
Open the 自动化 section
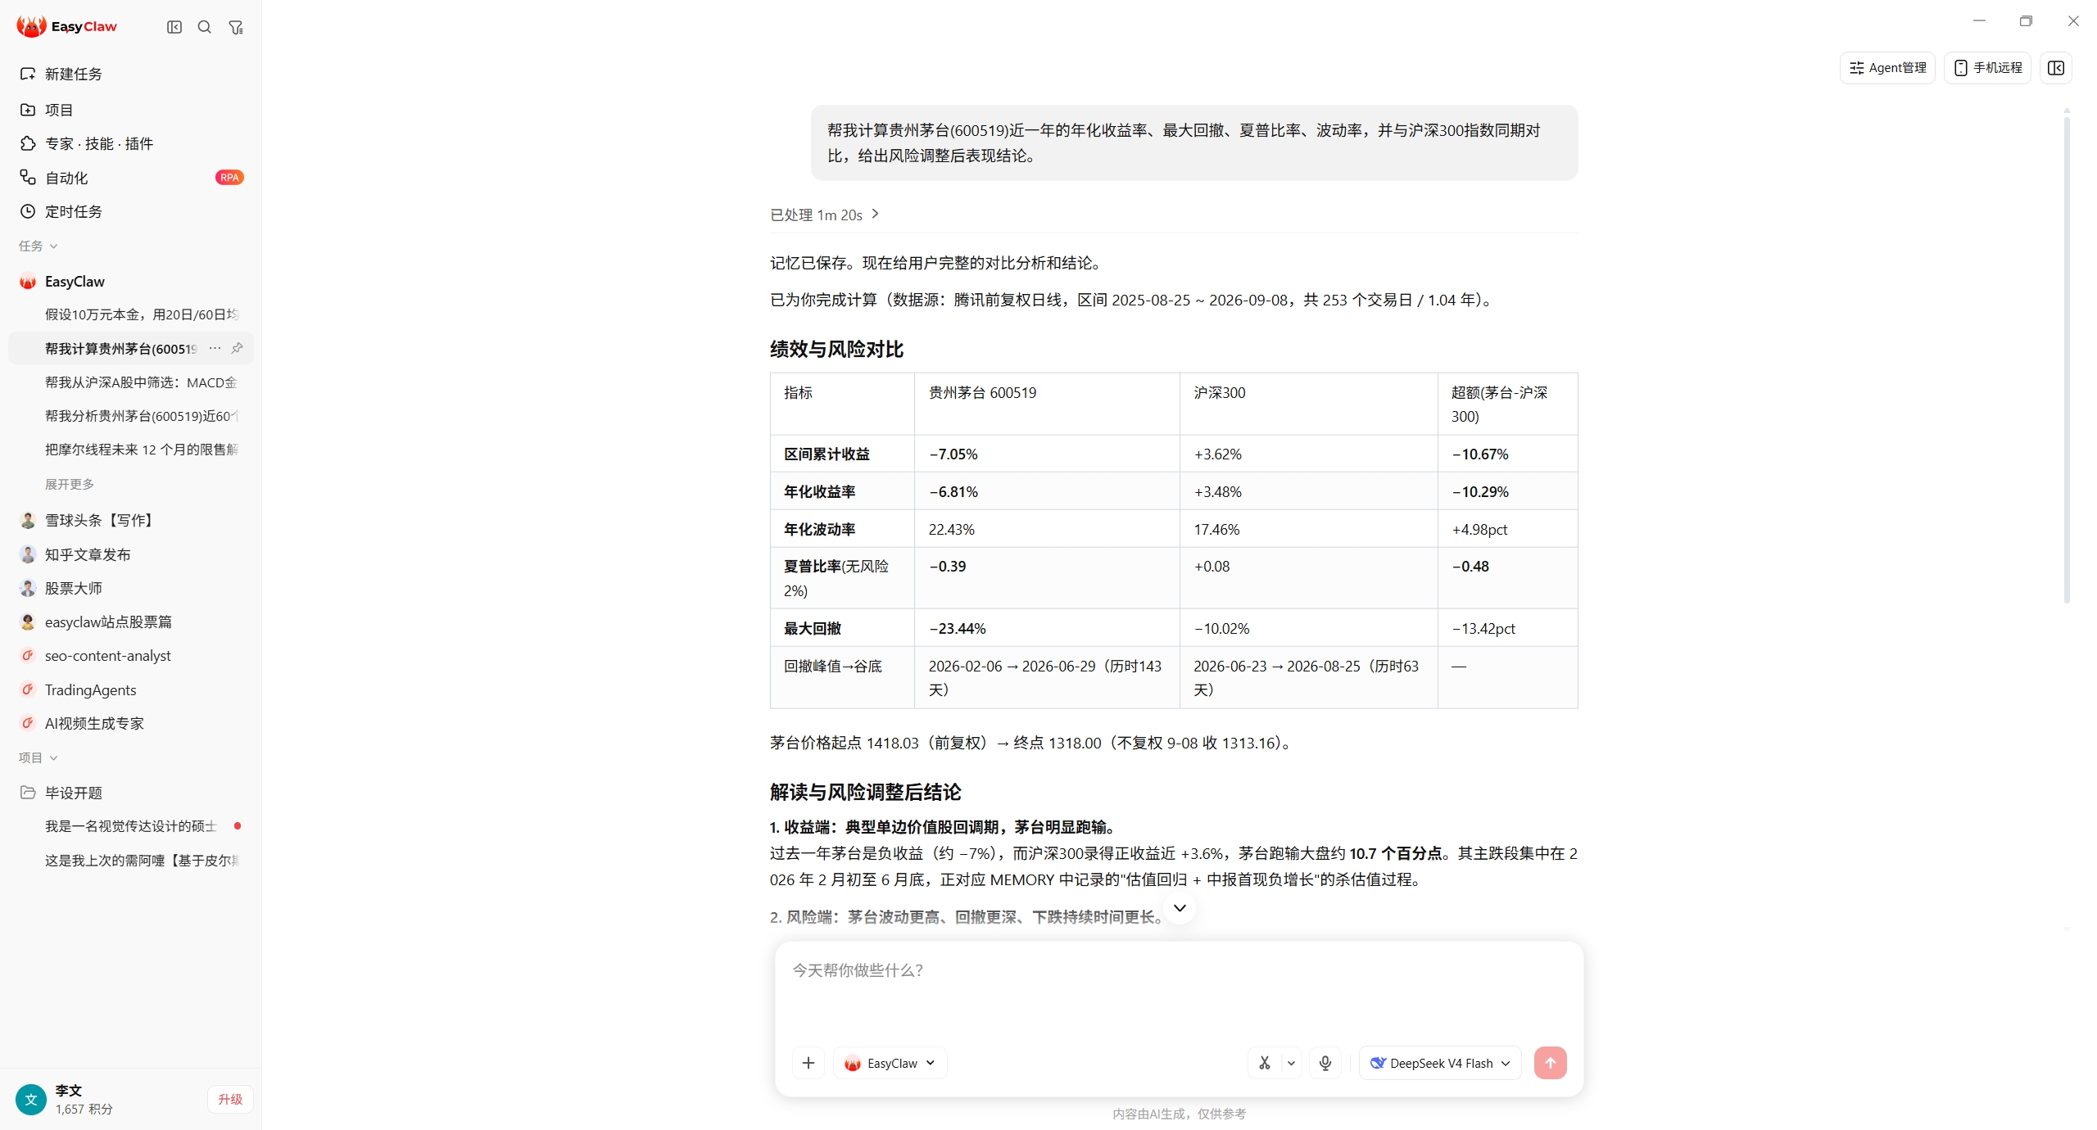pos(131,178)
